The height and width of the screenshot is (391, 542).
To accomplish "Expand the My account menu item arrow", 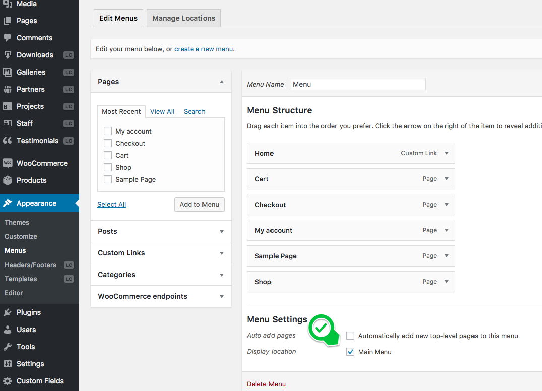I will coord(447,230).
